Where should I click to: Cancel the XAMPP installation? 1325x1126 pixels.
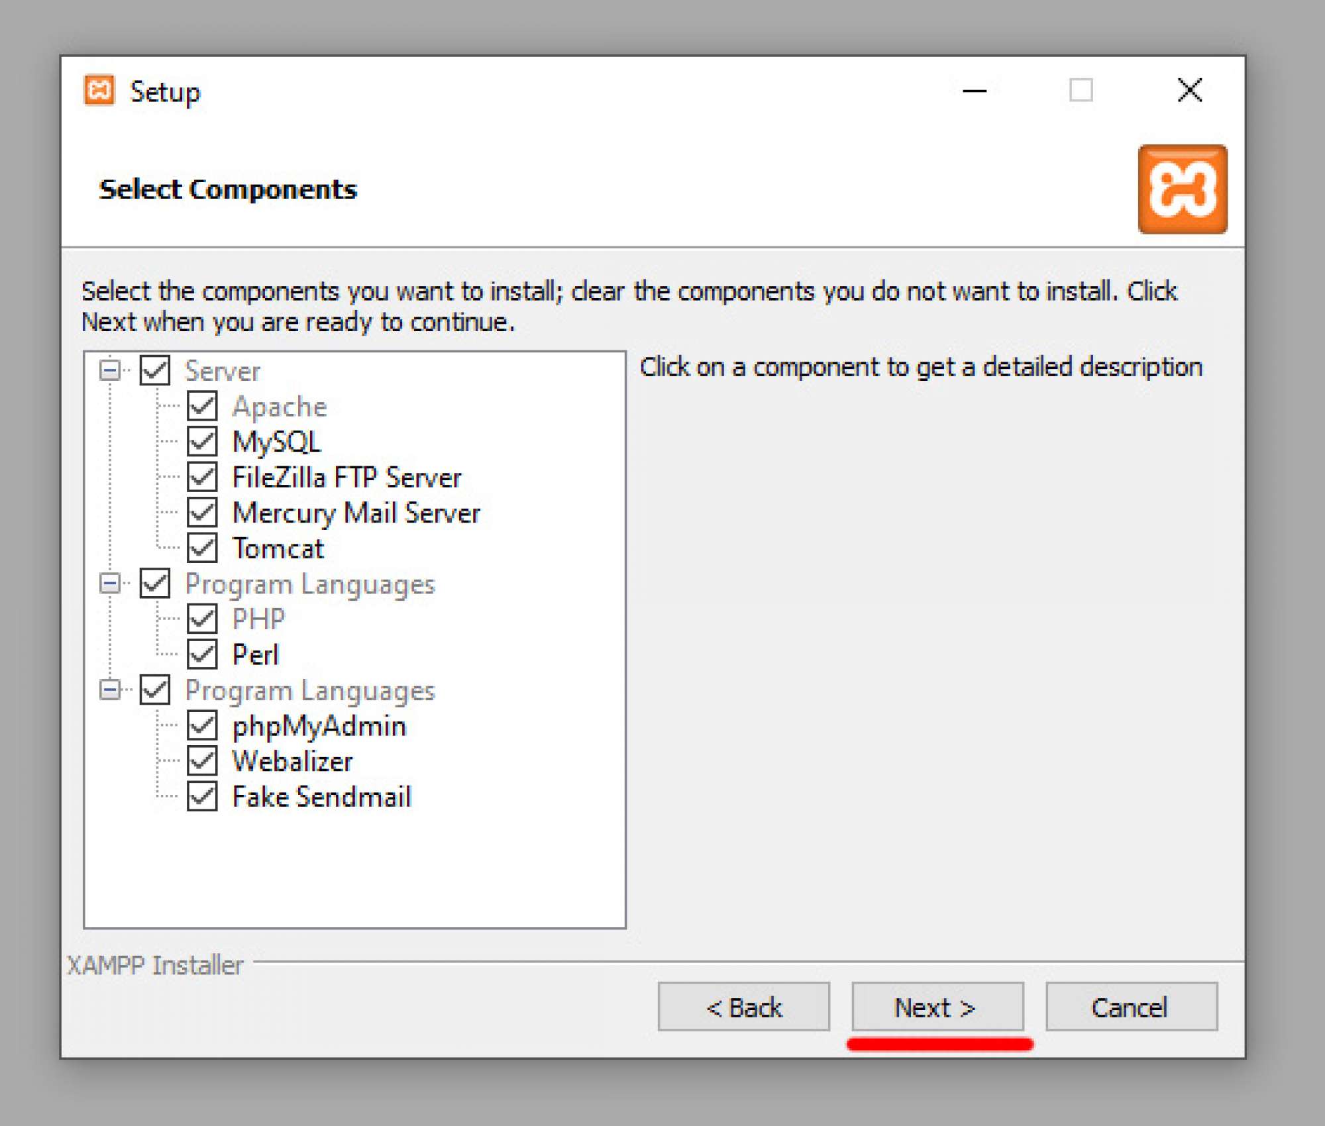pyautogui.click(x=1131, y=1007)
